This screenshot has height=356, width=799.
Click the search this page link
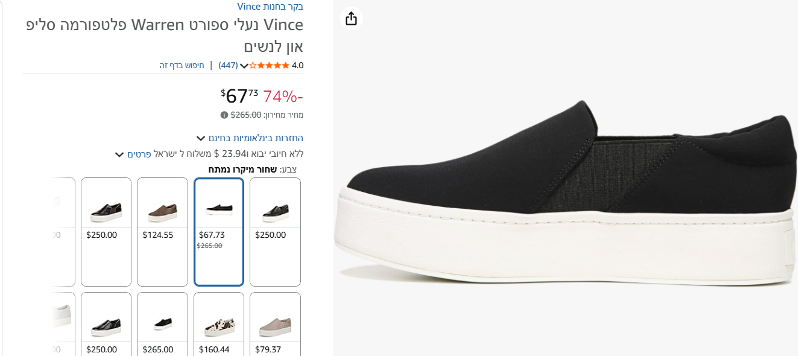click(182, 65)
